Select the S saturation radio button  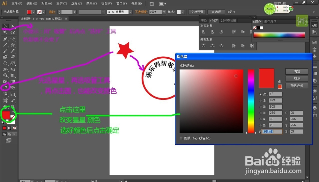click(261, 100)
